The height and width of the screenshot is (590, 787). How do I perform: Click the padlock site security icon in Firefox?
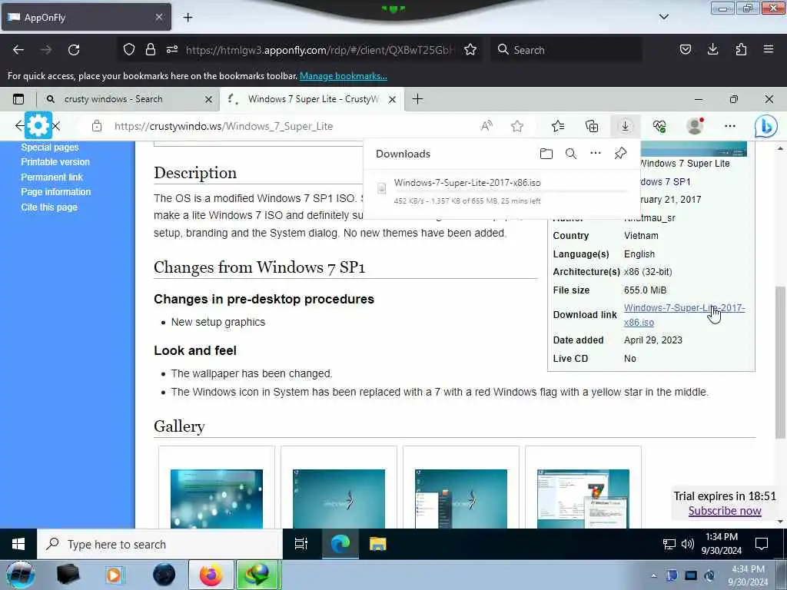pyautogui.click(x=150, y=50)
